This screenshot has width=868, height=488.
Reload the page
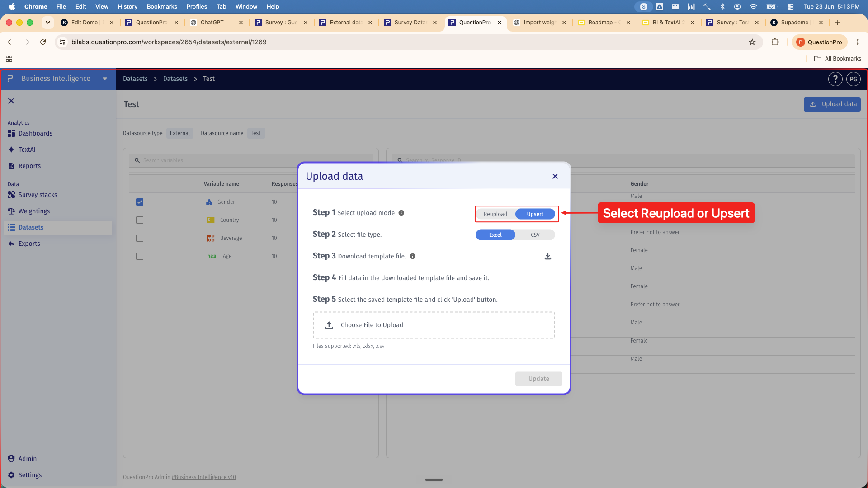coord(43,42)
